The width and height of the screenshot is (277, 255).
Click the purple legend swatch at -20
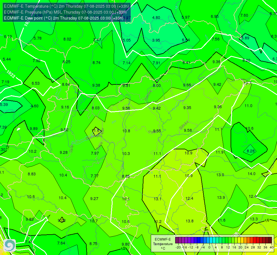[177, 240]
